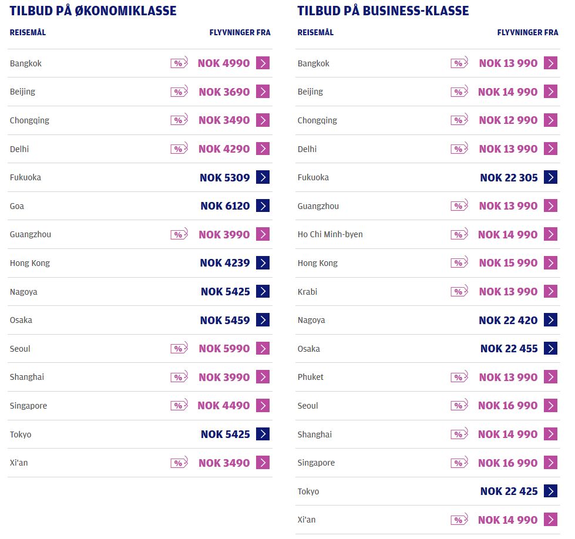Click the arrow icon for economy Bangkok
The height and width of the screenshot is (539, 575).
tap(263, 63)
